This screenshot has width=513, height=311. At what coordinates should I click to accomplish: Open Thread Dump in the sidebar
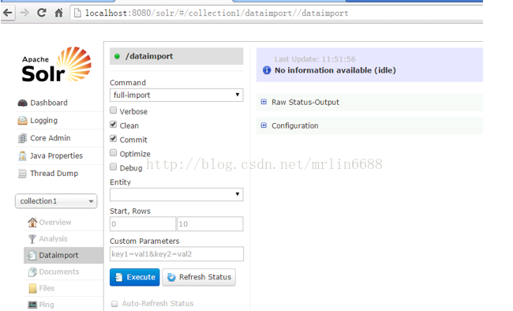click(x=54, y=174)
